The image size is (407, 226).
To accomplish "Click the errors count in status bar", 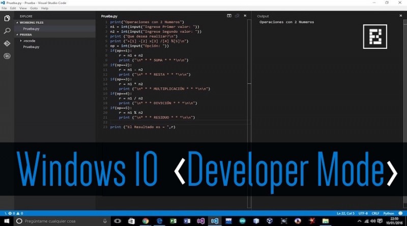I will coord(12,213).
